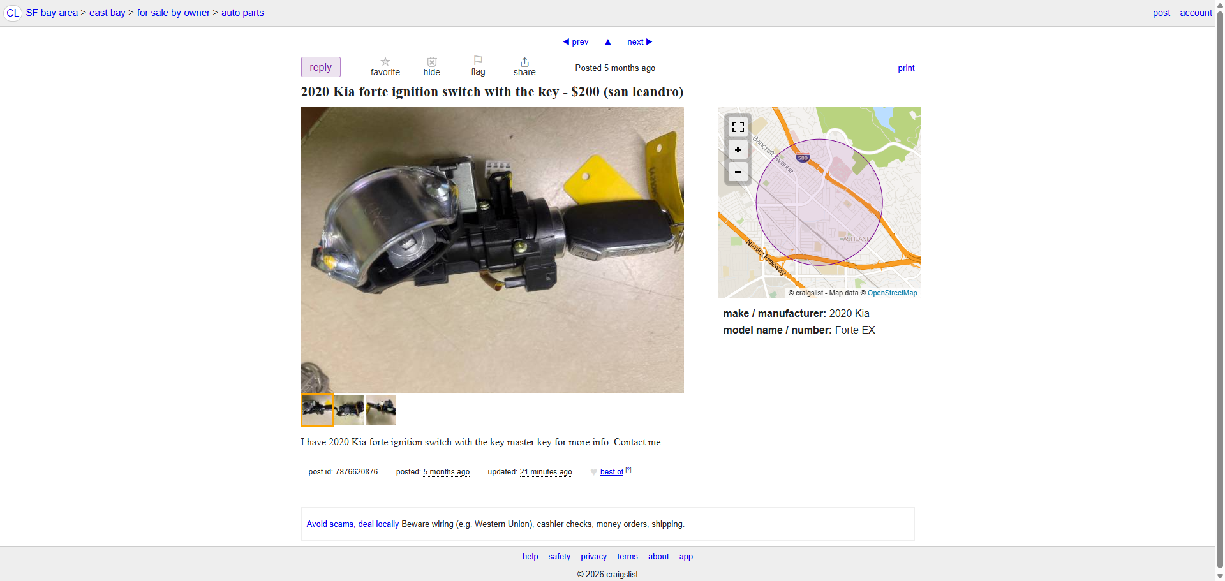Image resolution: width=1225 pixels, height=581 pixels.
Task: Open the auto parts breadcrumb
Action: 242,13
